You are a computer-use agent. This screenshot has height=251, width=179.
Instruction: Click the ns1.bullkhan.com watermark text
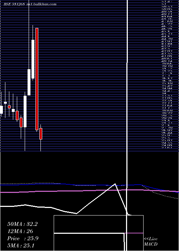point(42,4)
